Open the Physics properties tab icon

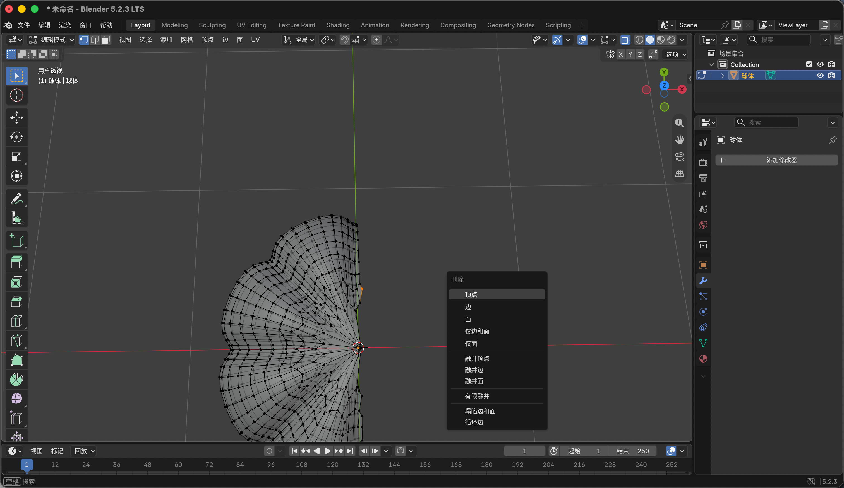703,311
